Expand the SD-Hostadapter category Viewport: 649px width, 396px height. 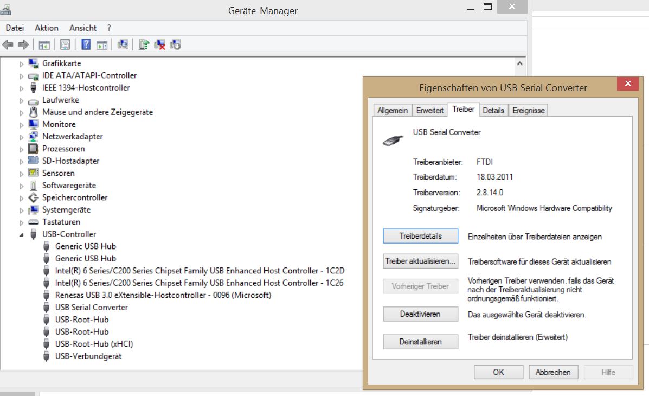pyautogui.click(x=22, y=162)
